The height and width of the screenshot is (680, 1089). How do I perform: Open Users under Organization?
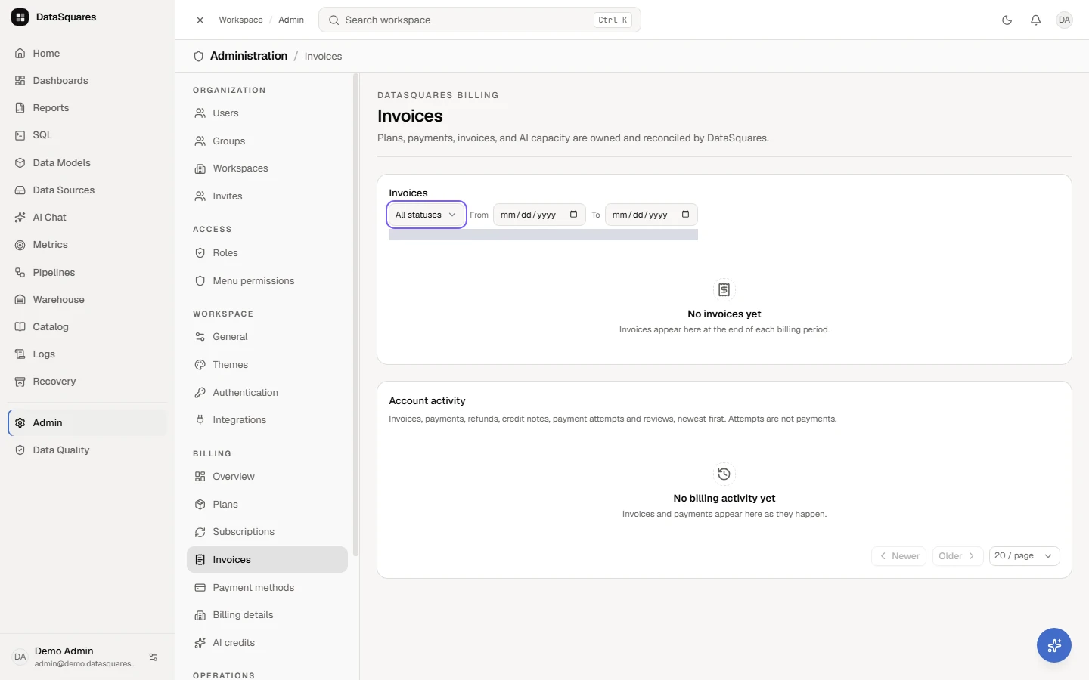click(x=267, y=113)
